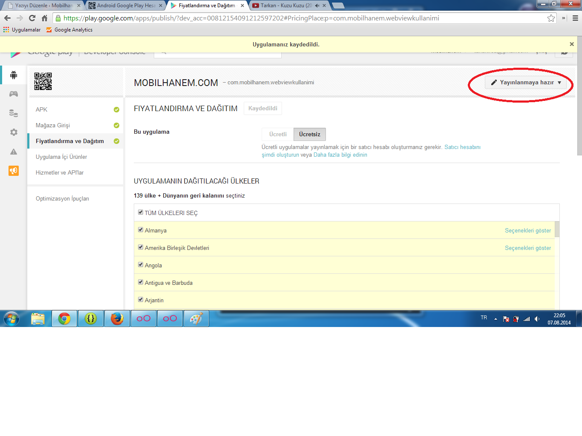Viewport: 582px width, 436px height.
Task: Click the volume icon in system tray
Action: tap(537, 319)
